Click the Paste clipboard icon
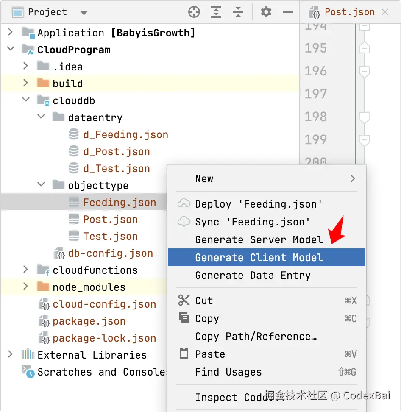This screenshot has width=401, height=412. (x=184, y=354)
